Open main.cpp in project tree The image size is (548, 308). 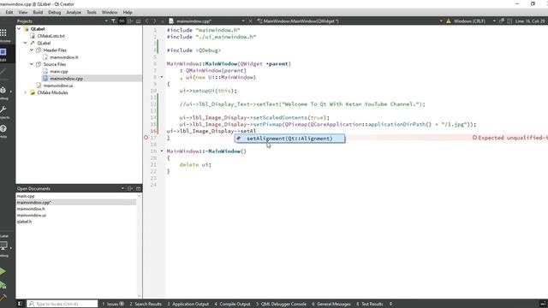pos(59,71)
